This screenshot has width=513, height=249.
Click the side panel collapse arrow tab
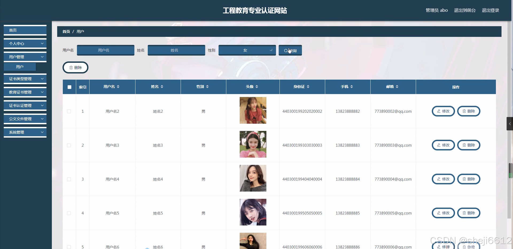tap(510, 124)
